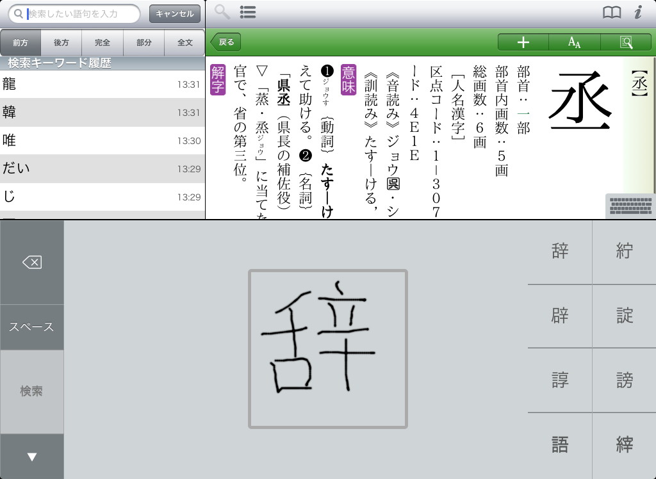Open history entry 韓
656x479 pixels.
click(102, 113)
